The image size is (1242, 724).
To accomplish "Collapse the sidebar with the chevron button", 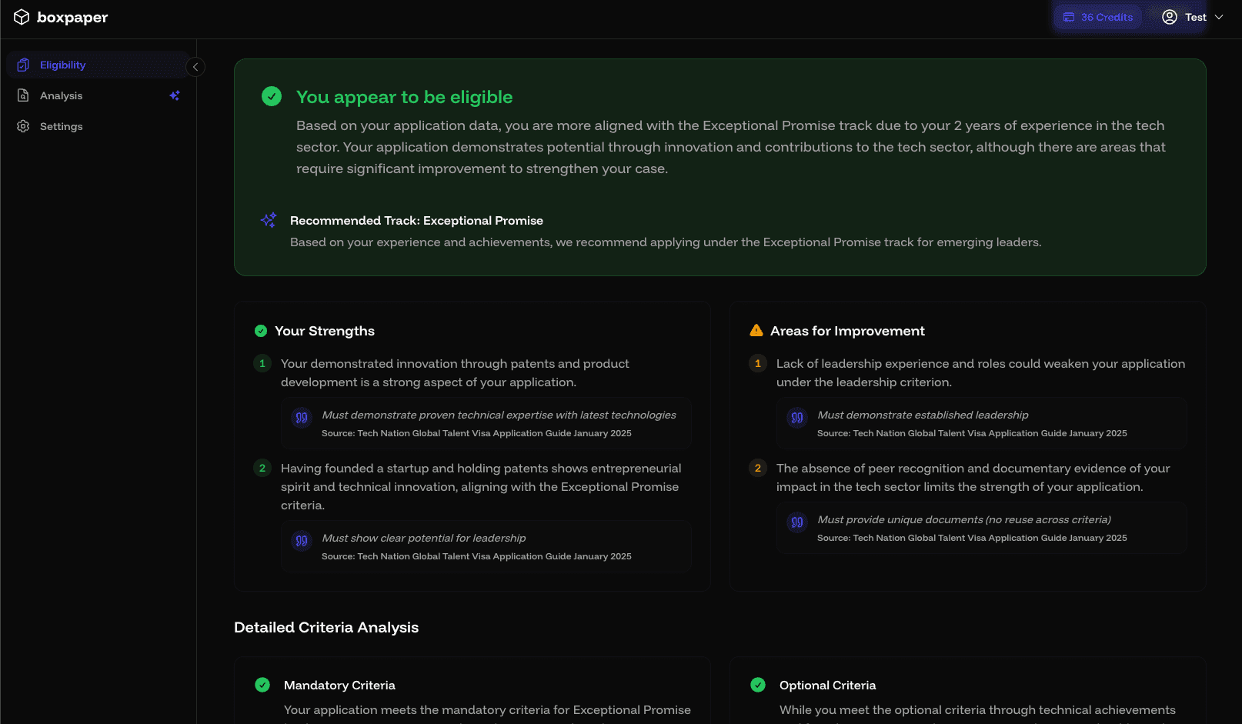I will click(195, 67).
